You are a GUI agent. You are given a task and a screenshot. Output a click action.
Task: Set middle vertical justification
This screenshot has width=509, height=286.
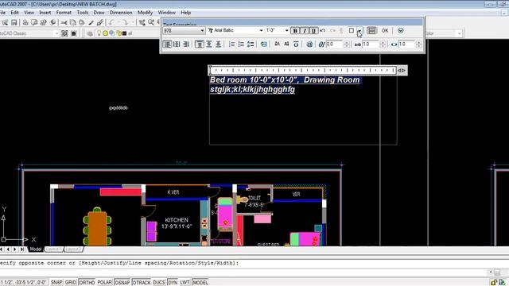(209, 44)
